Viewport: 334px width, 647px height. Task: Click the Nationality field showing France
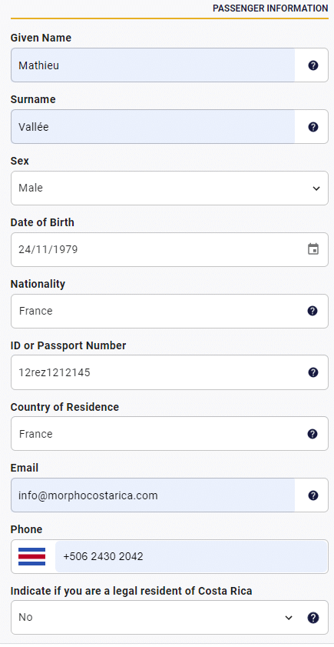(170, 311)
